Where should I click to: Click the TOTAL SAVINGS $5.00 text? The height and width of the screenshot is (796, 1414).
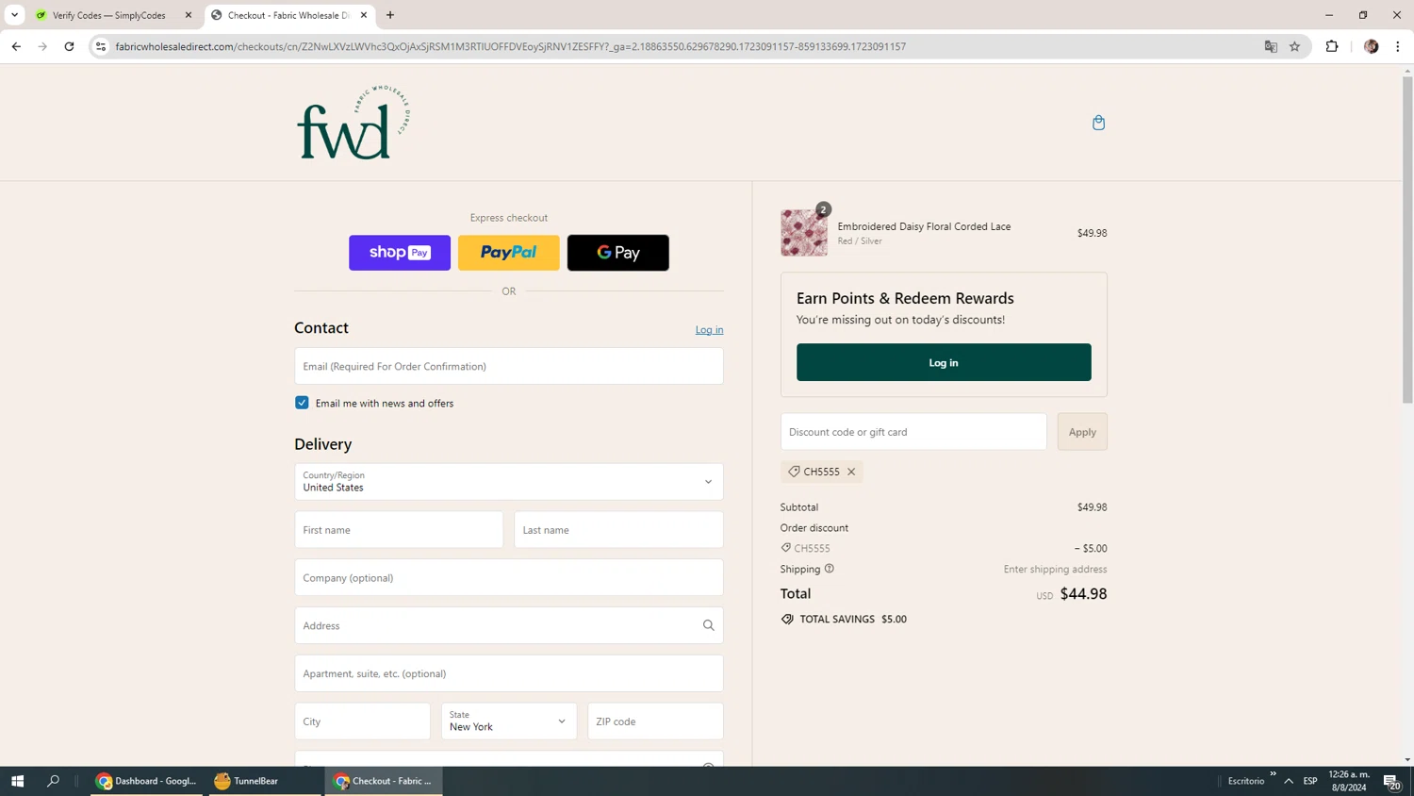[853, 620]
